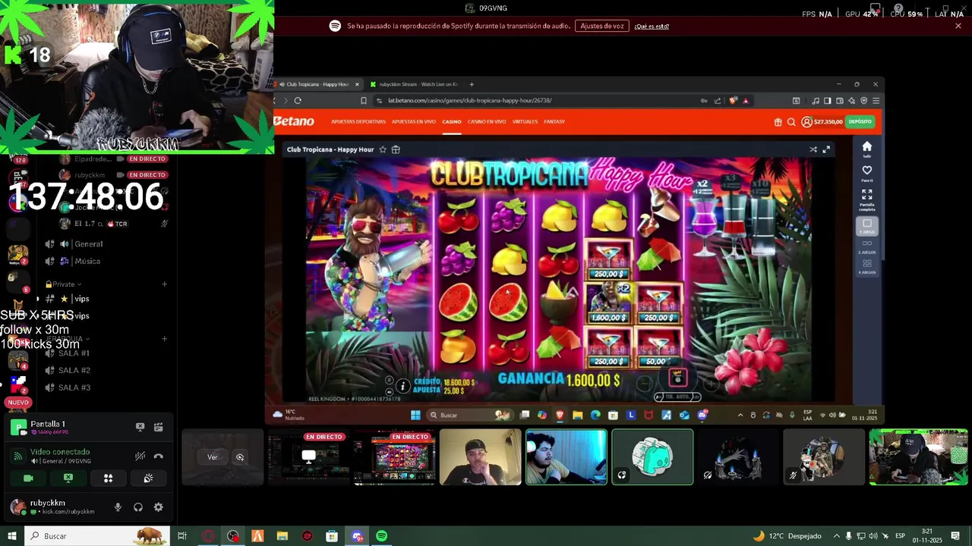Open Apuestas Deportivas menu on Betano

coord(358,121)
